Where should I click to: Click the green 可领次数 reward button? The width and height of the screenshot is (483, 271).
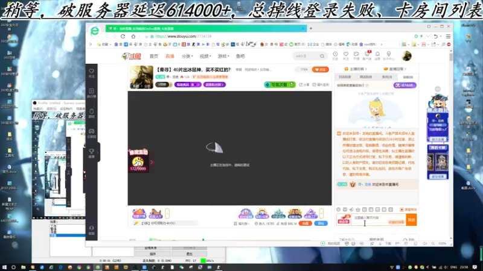click(280, 84)
